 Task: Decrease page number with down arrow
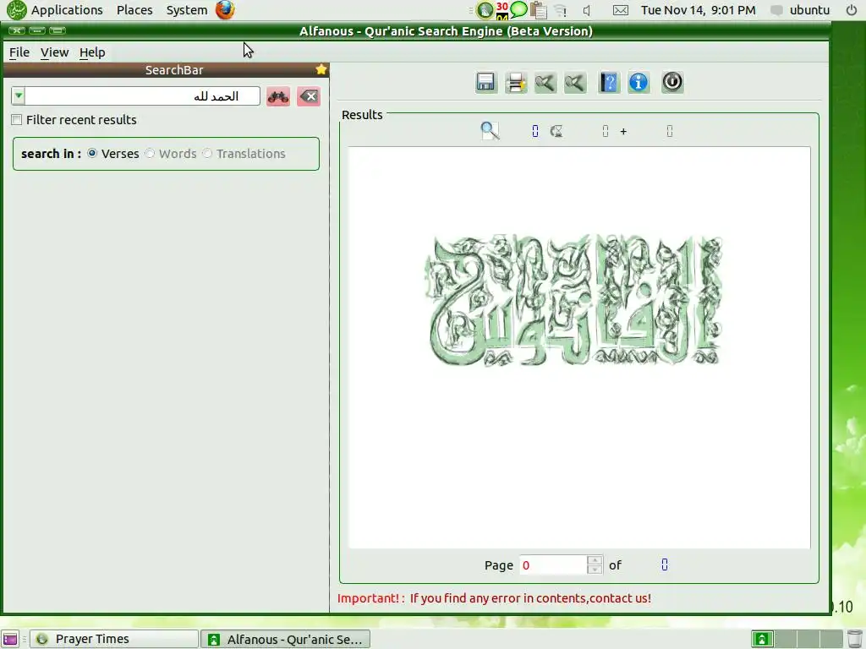click(x=595, y=570)
